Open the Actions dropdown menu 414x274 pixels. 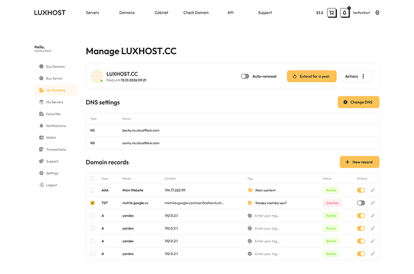tap(356, 76)
